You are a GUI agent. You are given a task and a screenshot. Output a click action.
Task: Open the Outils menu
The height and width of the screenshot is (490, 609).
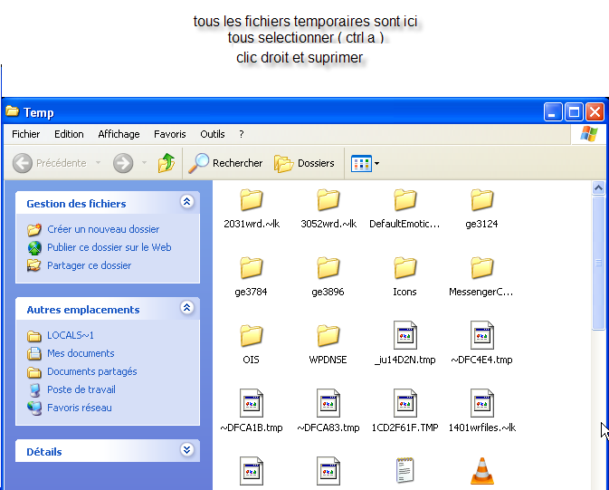tap(213, 134)
